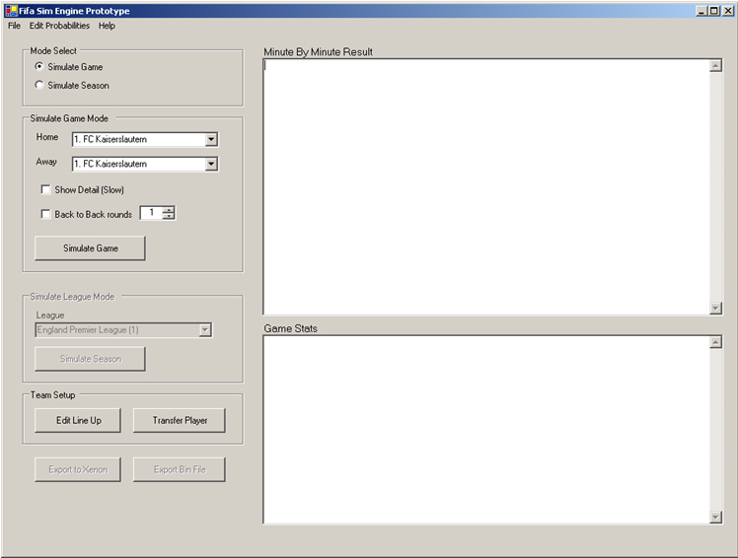Click the Edit Line Up button

[x=78, y=420]
